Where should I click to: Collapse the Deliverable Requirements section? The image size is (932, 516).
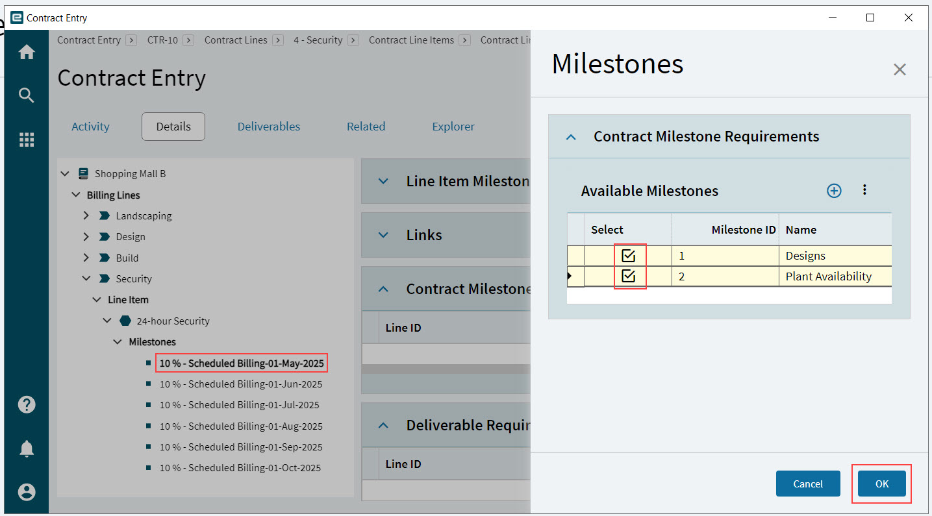click(x=383, y=426)
